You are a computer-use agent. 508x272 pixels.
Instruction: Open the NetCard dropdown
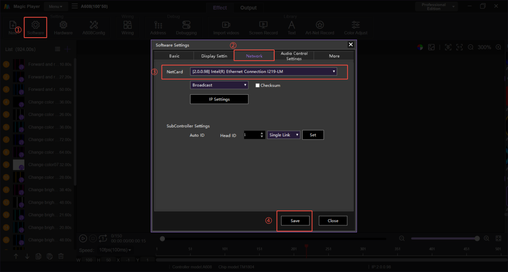[263, 72]
